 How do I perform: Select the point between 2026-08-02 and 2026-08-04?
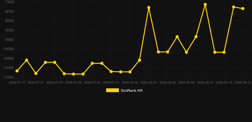tap(139, 60)
